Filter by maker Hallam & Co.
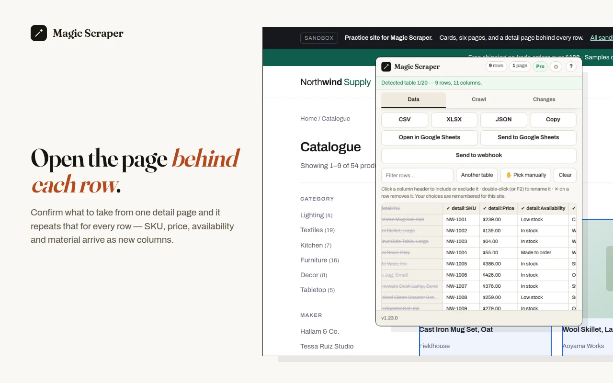 319,331
